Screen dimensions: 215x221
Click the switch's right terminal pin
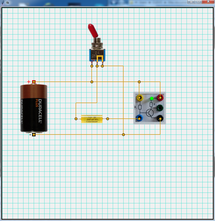point(102,66)
